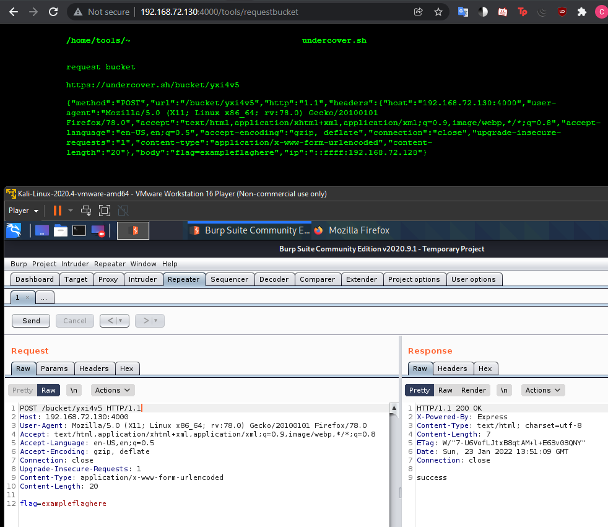Open the Project menu
The height and width of the screenshot is (527, 608).
pyautogui.click(x=44, y=264)
